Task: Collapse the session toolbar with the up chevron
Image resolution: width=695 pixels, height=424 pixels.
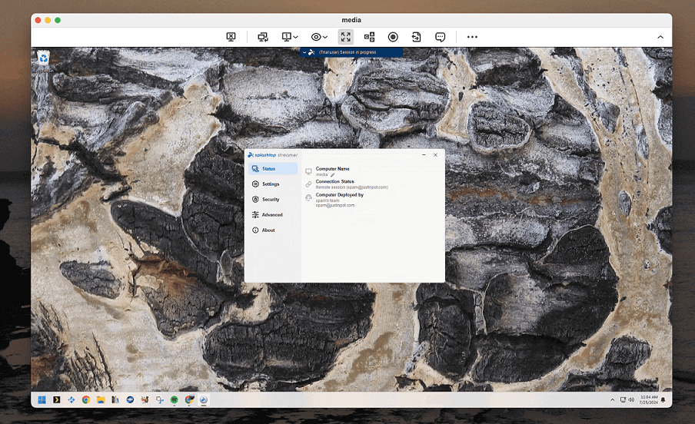Action: click(x=660, y=37)
